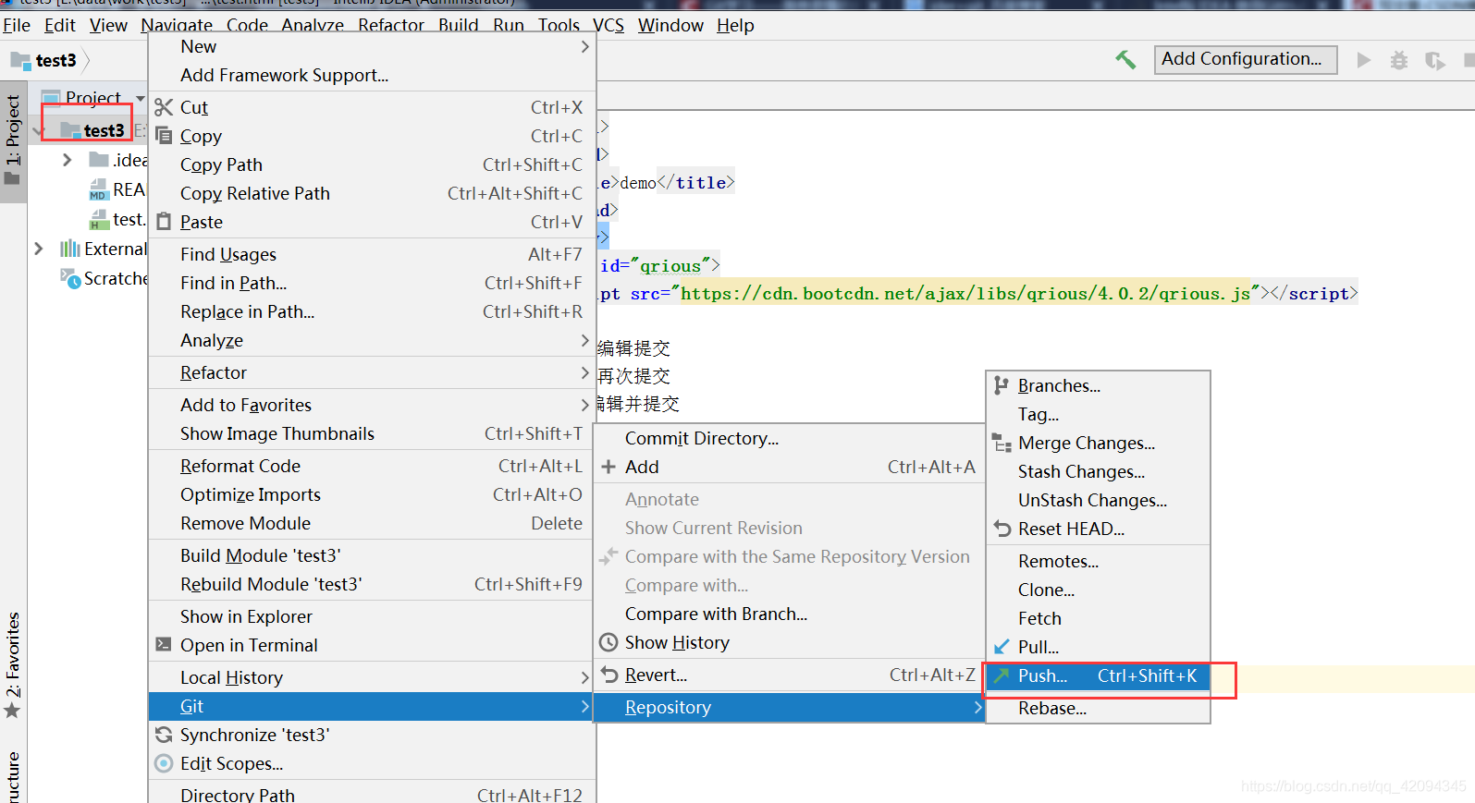Open the Window menu

click(x=670, y=25)
